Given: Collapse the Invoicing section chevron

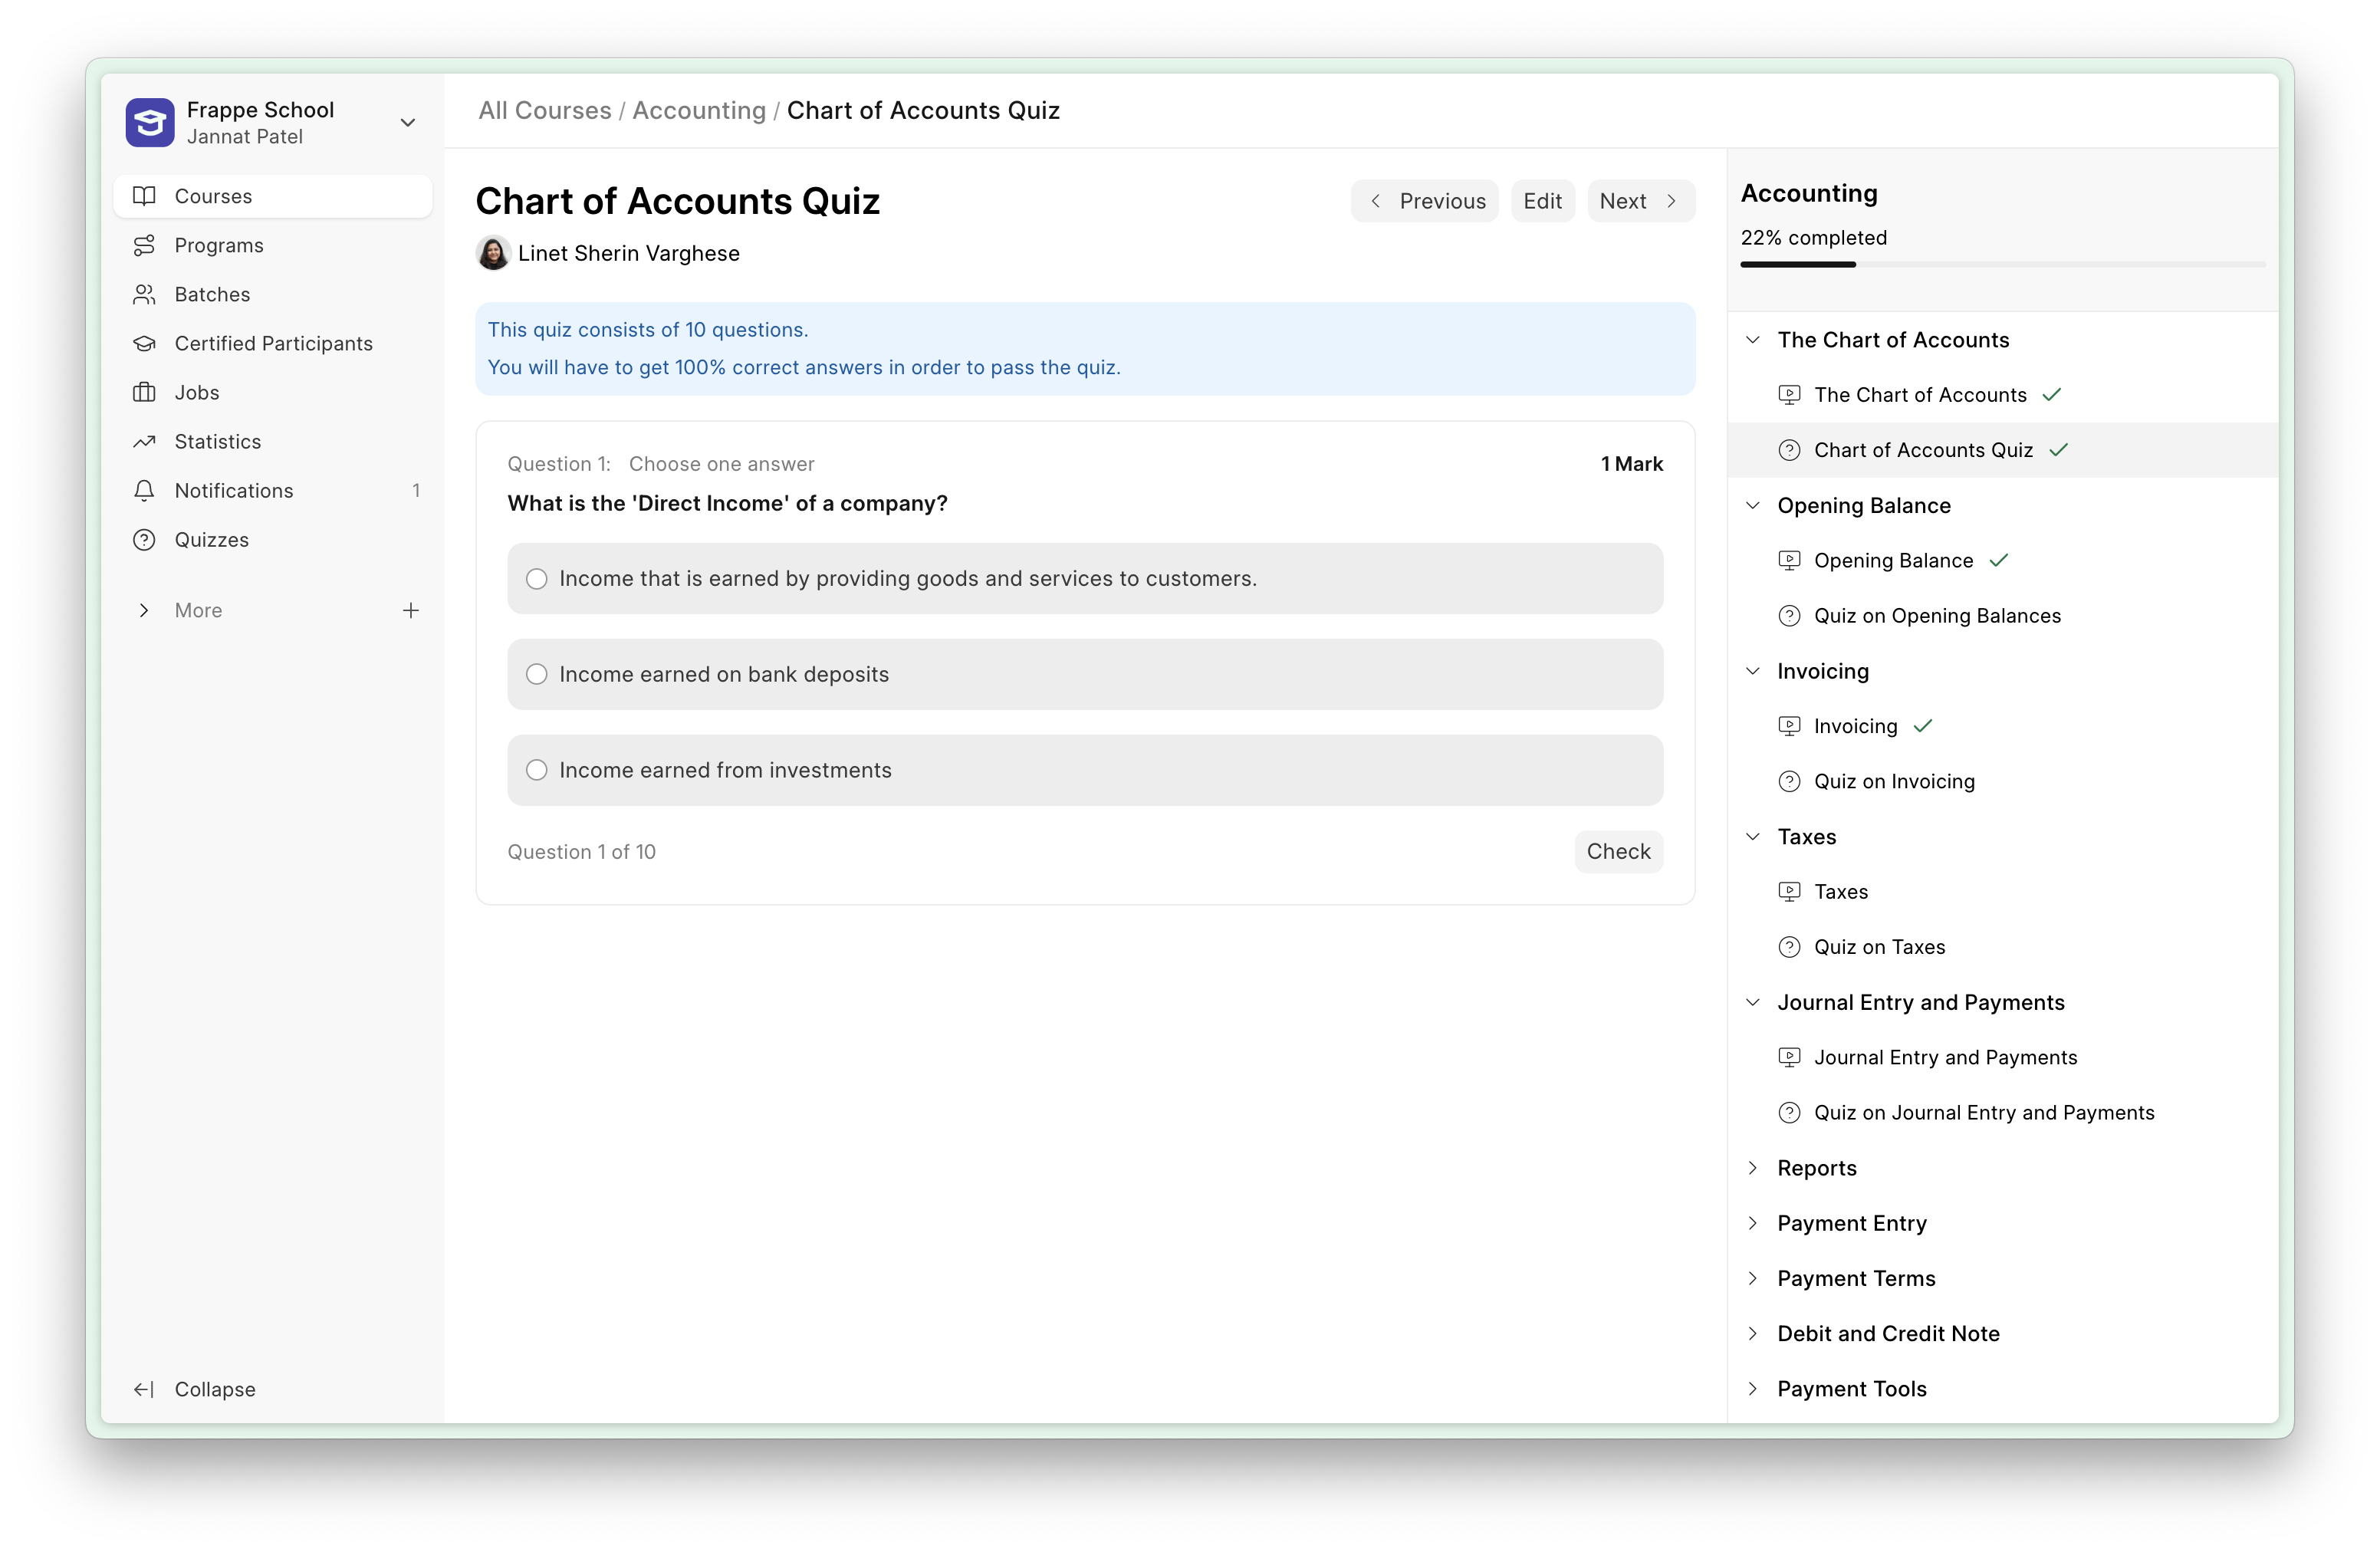Looking at the screenshot, I should [x=1753, y=671].
